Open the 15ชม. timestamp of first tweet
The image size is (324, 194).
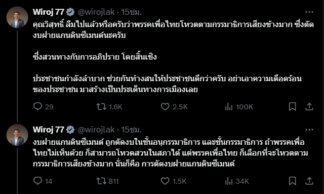tap(131, 12)
